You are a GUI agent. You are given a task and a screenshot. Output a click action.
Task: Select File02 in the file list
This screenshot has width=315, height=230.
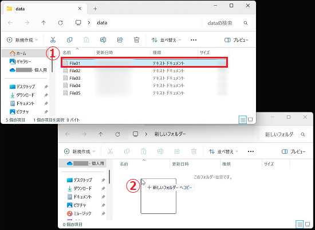click(144, 71)
